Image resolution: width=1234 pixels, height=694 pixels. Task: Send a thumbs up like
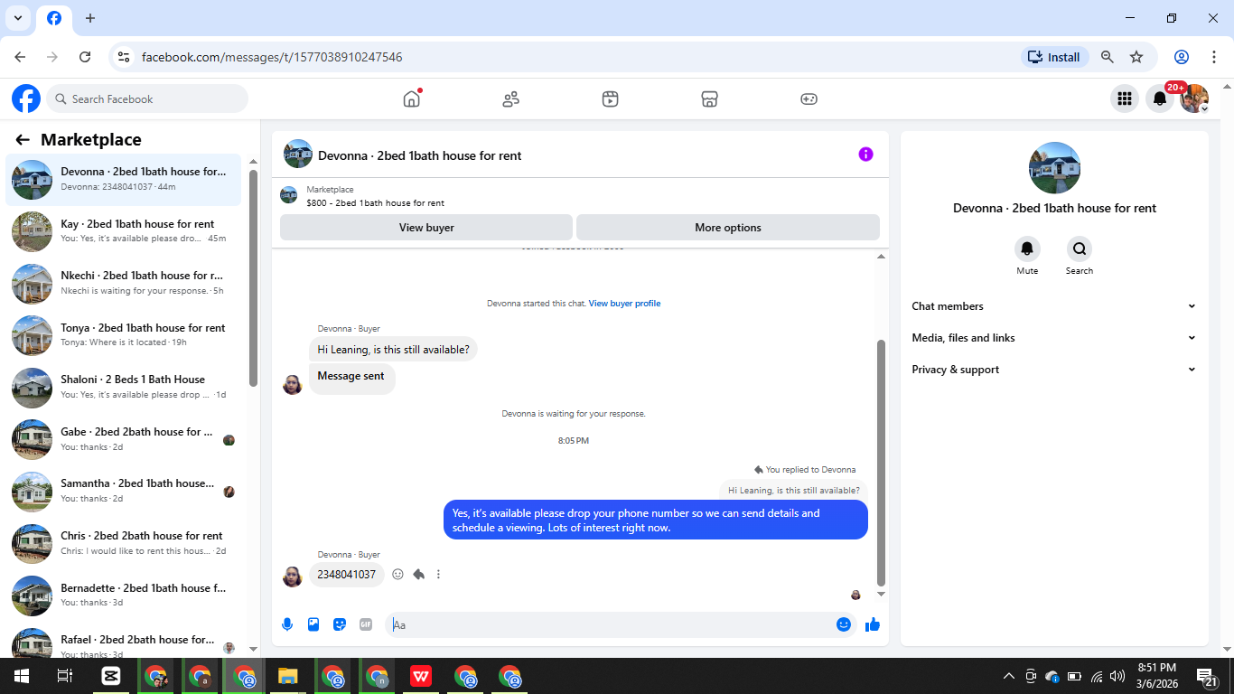pyautogui.click(x=873, y=624)
